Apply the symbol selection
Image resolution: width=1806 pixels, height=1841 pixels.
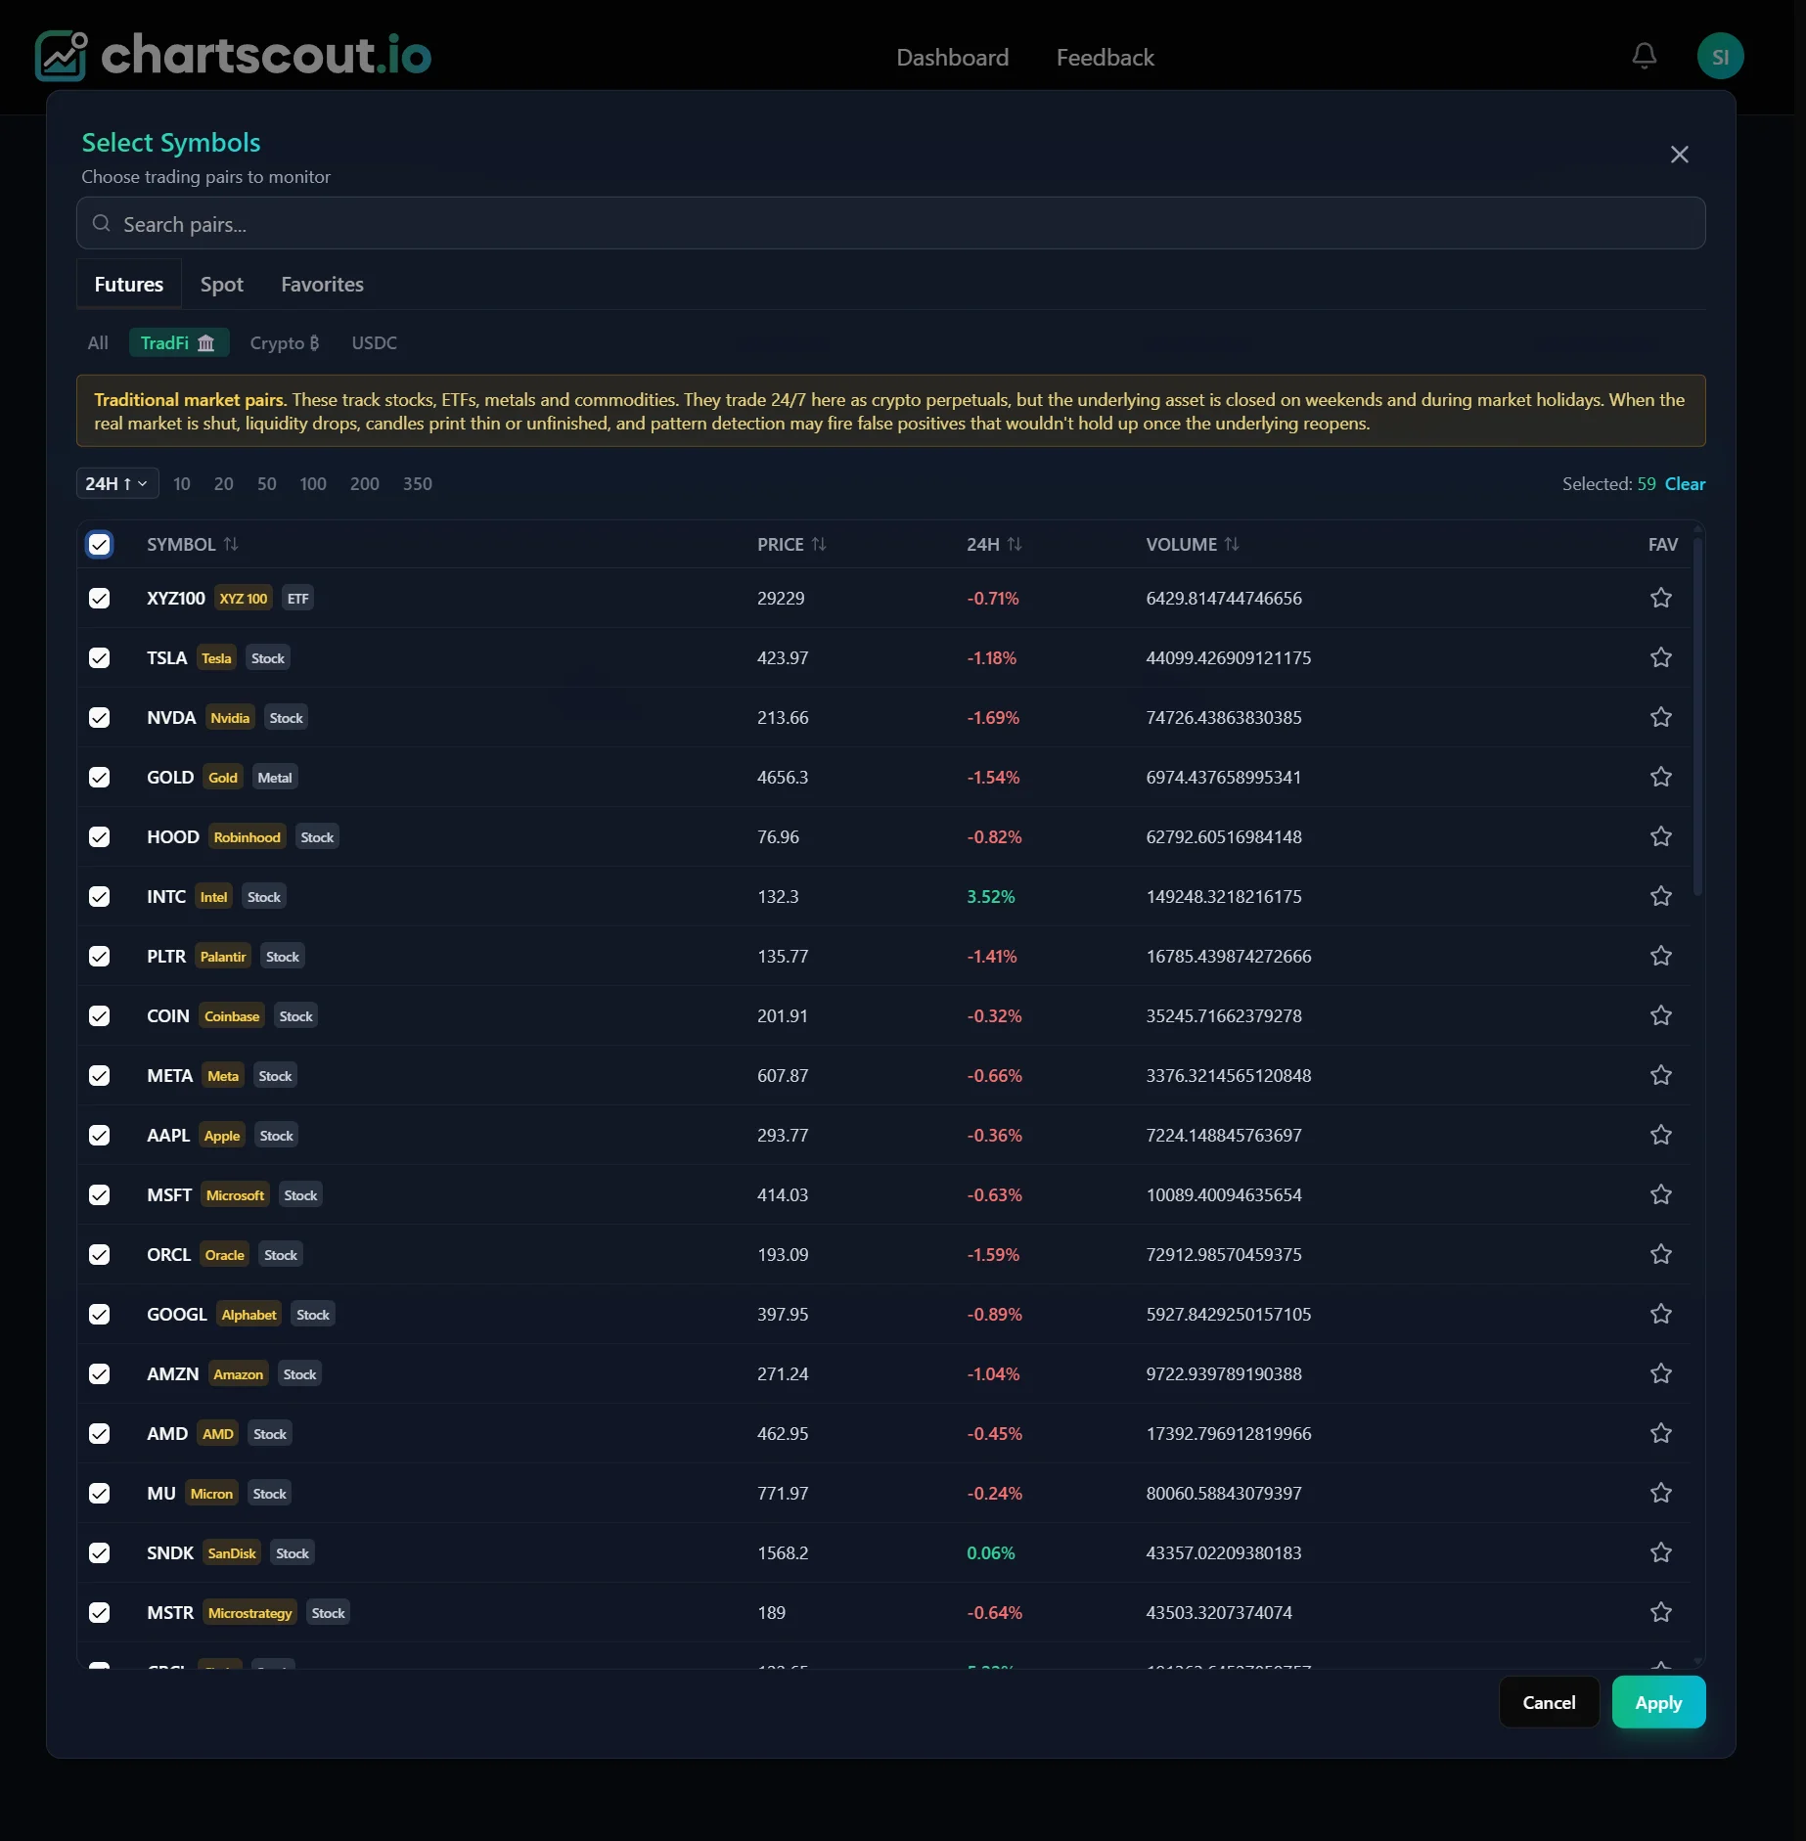1658,1702
